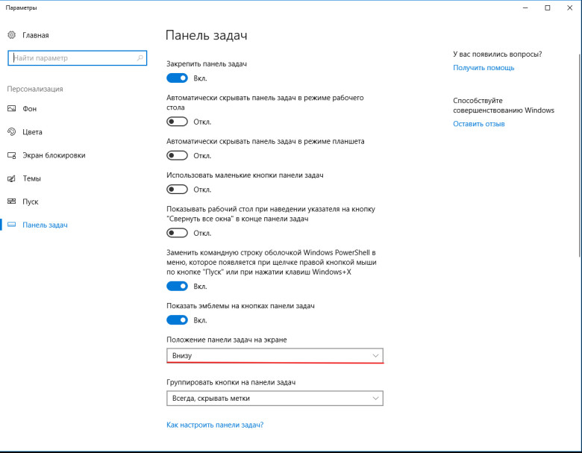Expand the Группировать кнопки dropdown
Screen dimensions: 582x453
(275, 399)
